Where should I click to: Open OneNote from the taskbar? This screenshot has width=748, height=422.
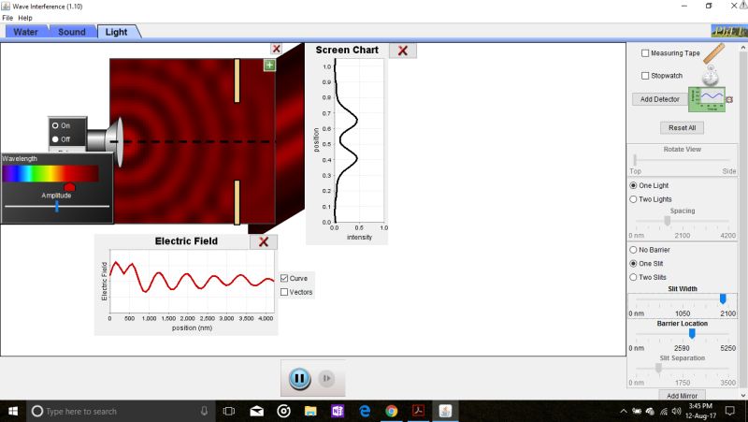[x=338, y=411]
